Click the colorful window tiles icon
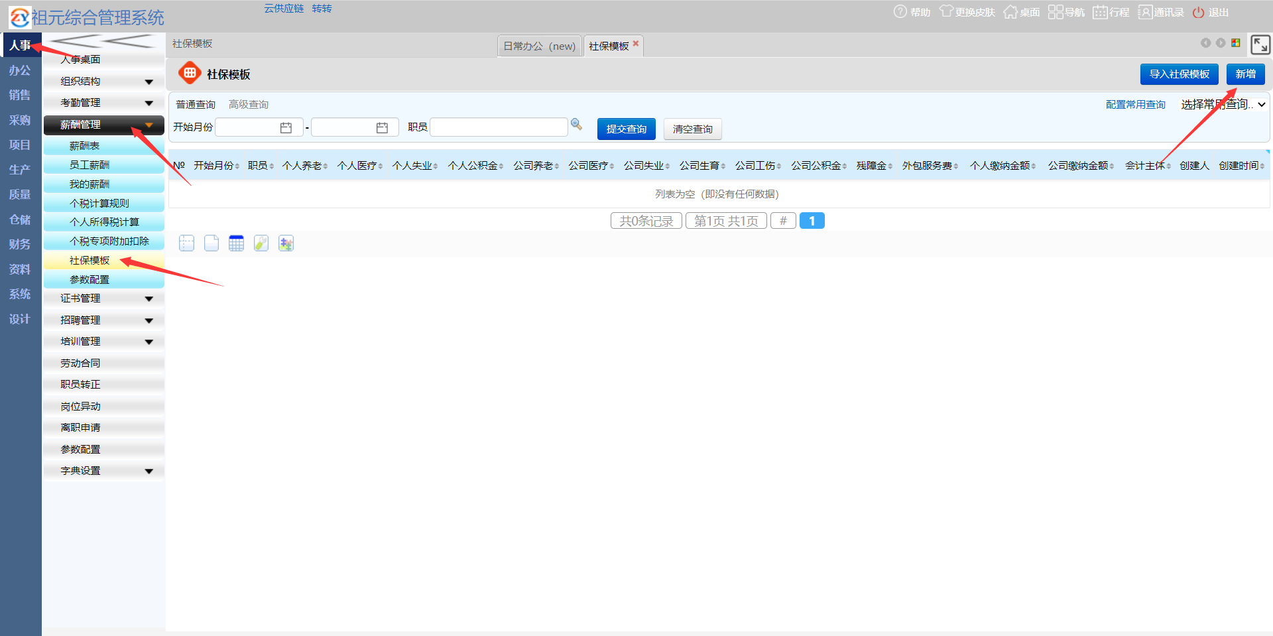 coord(1236,43)
